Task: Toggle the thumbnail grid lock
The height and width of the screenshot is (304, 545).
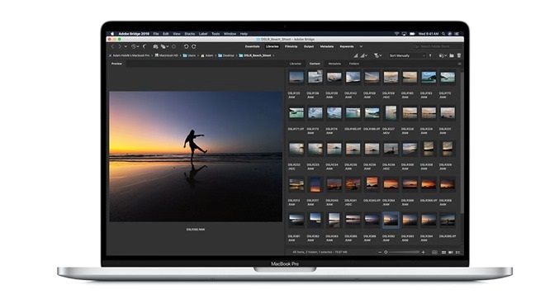Action: point(434,252)
